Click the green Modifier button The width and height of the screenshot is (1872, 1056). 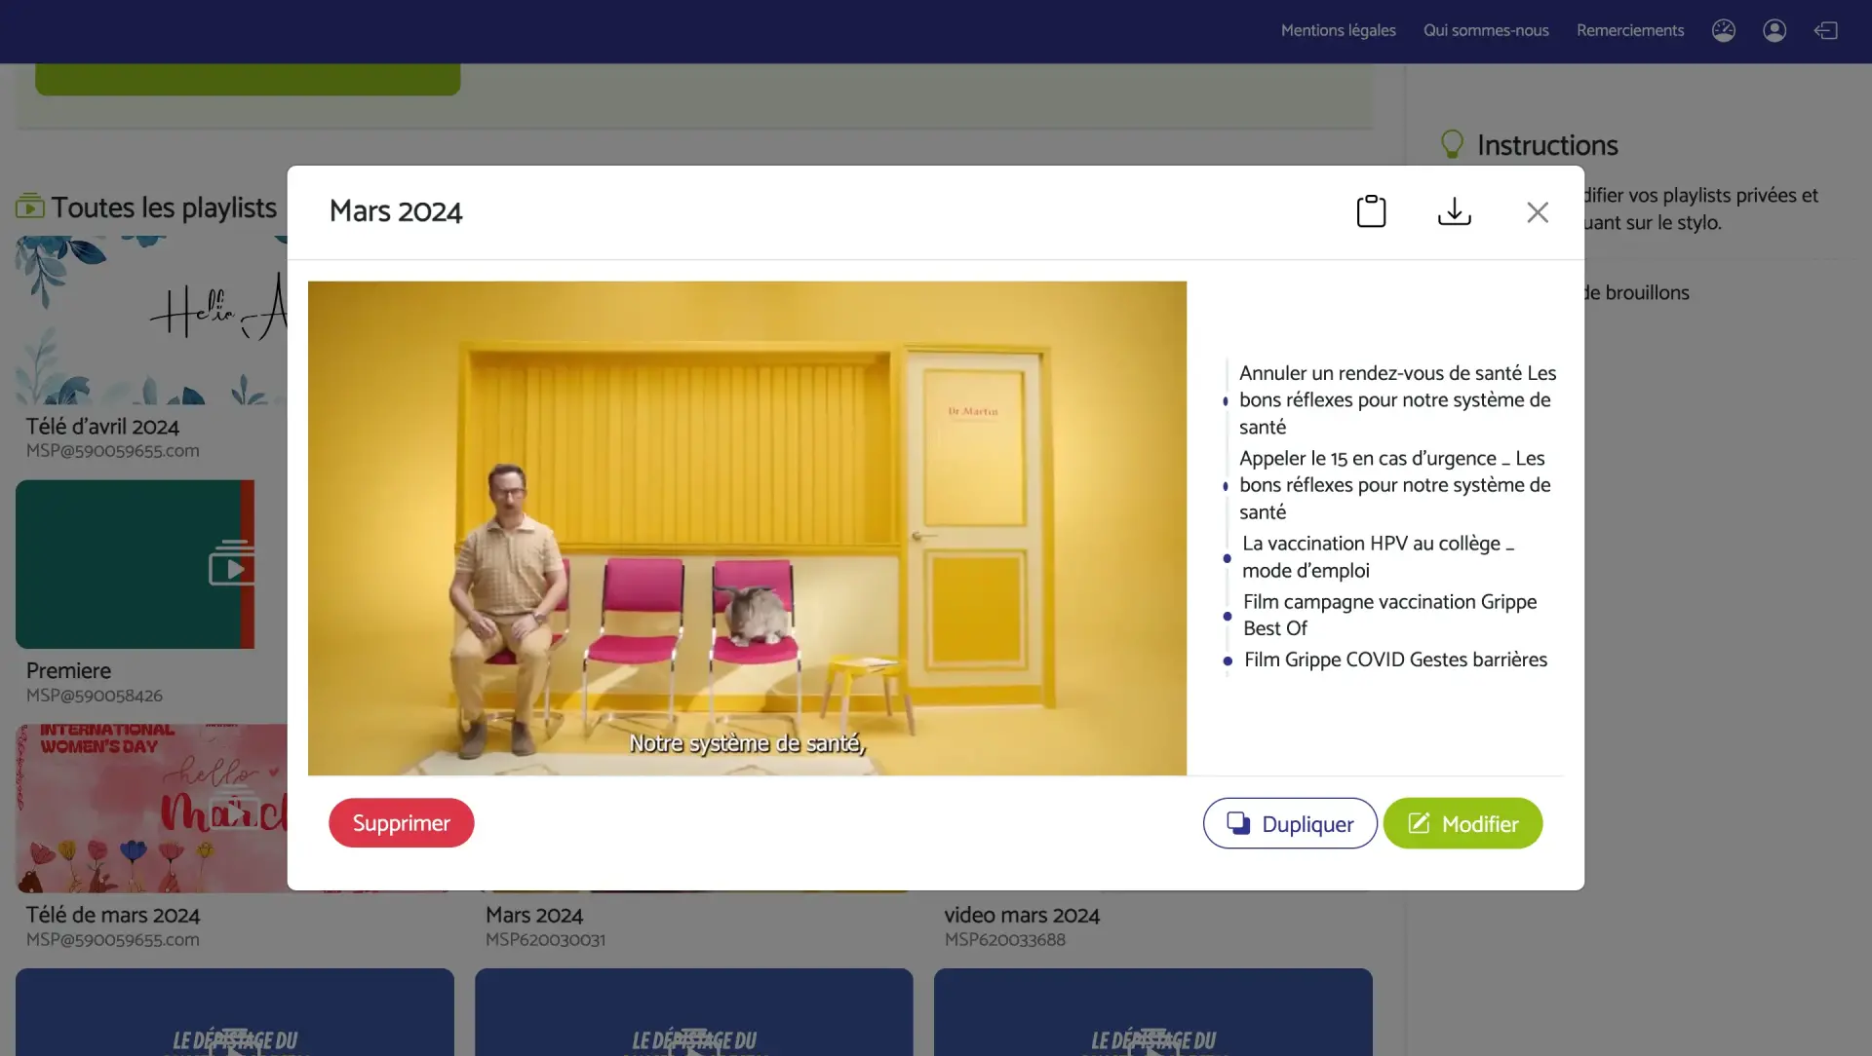(x=1462, y=824)
